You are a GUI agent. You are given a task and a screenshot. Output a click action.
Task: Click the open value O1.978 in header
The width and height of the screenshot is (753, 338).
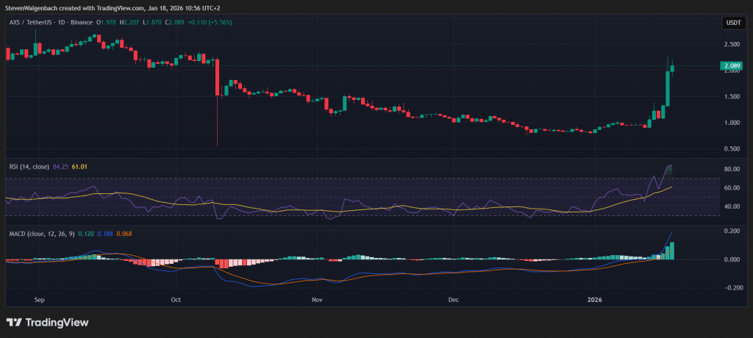pos(107,23)
